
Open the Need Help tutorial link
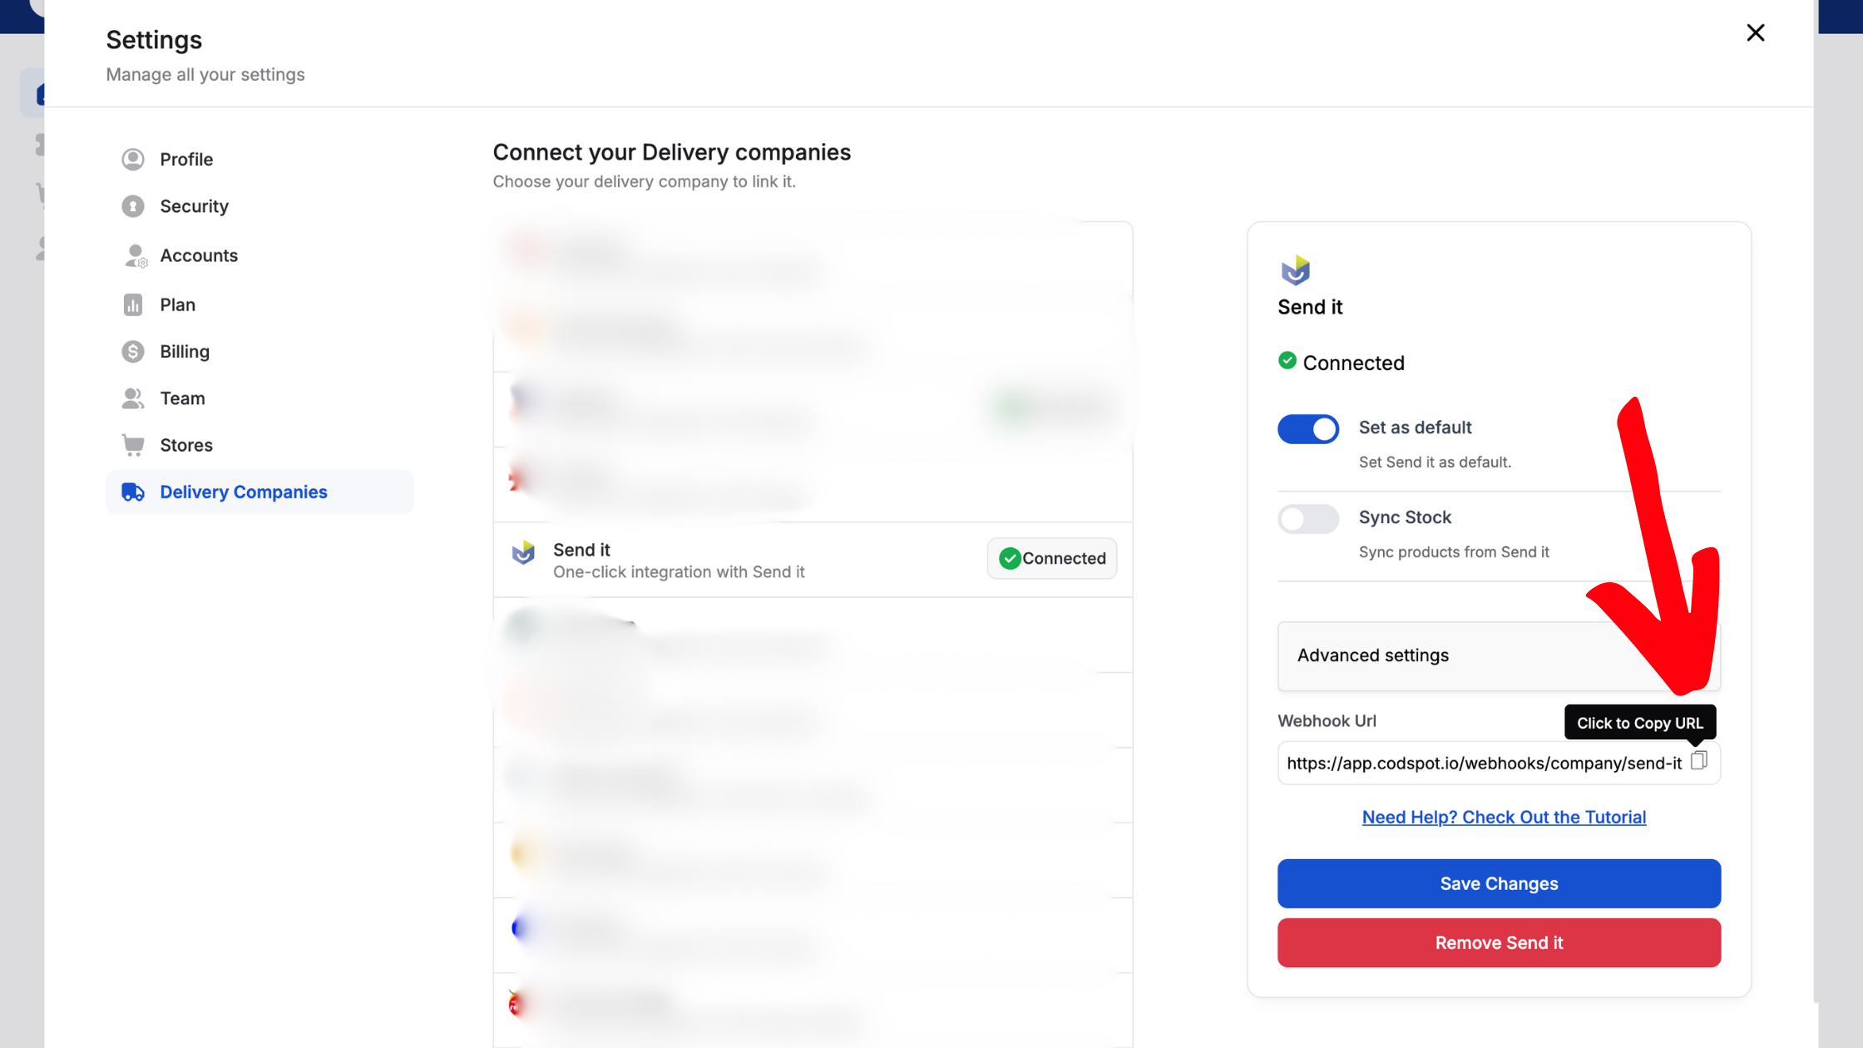click(1504, 817)
